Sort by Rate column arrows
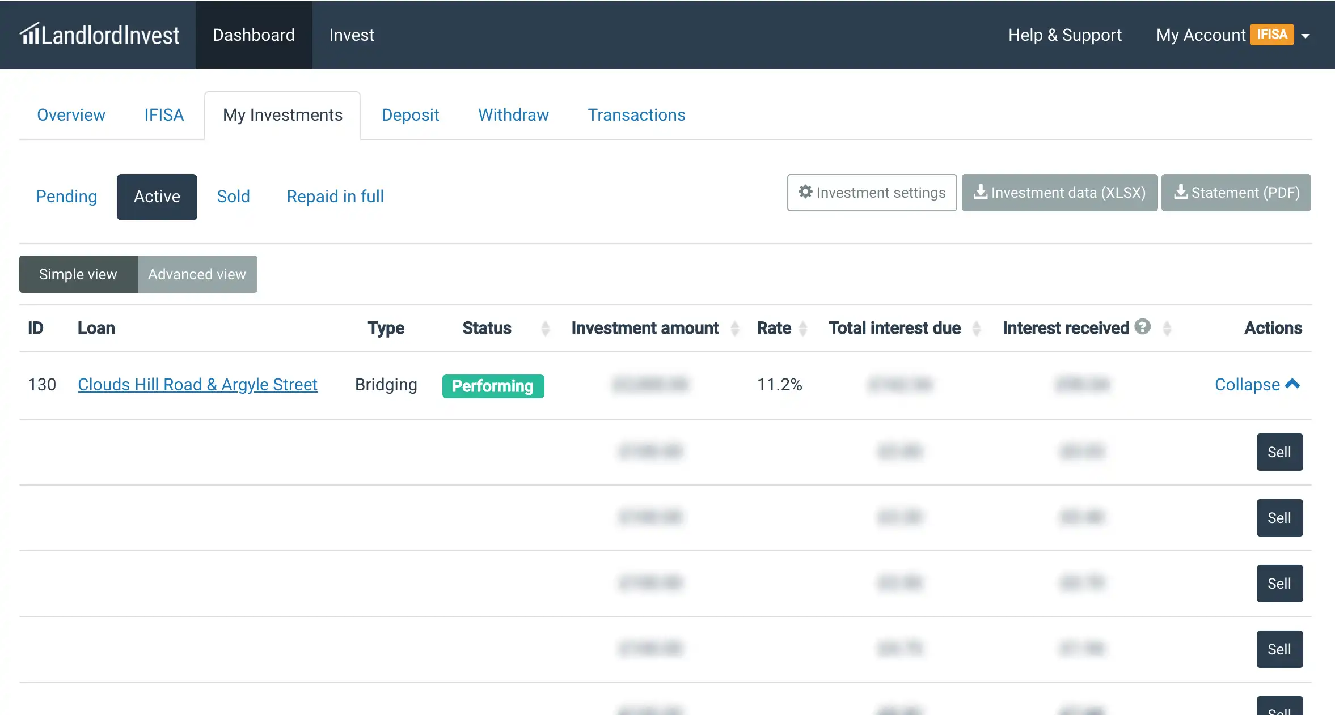The image size is (1335, 715). tap(803, 329)
